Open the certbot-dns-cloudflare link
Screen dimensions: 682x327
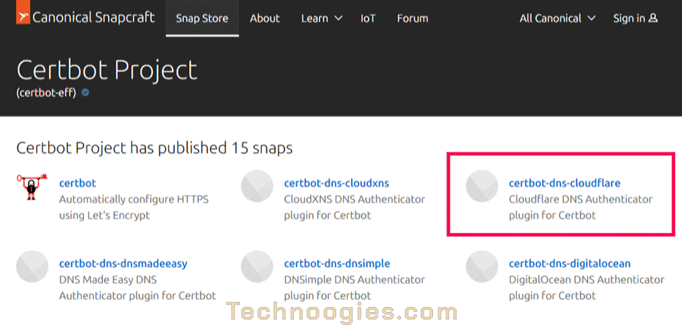(x=565, y=183)
